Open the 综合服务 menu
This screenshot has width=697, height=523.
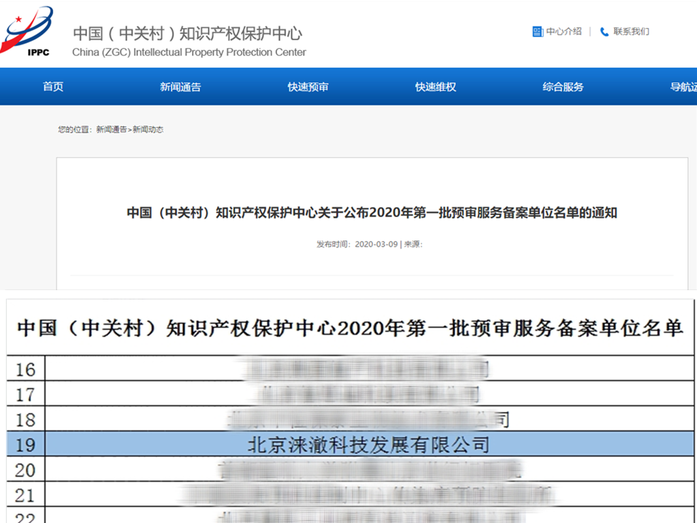point(563,86)
